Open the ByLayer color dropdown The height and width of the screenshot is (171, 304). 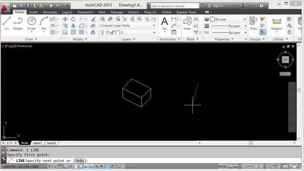(228, 19)
